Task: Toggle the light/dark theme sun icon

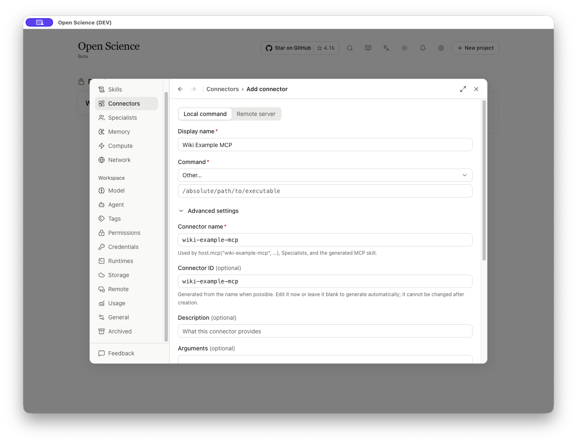Action: point(405,48)
